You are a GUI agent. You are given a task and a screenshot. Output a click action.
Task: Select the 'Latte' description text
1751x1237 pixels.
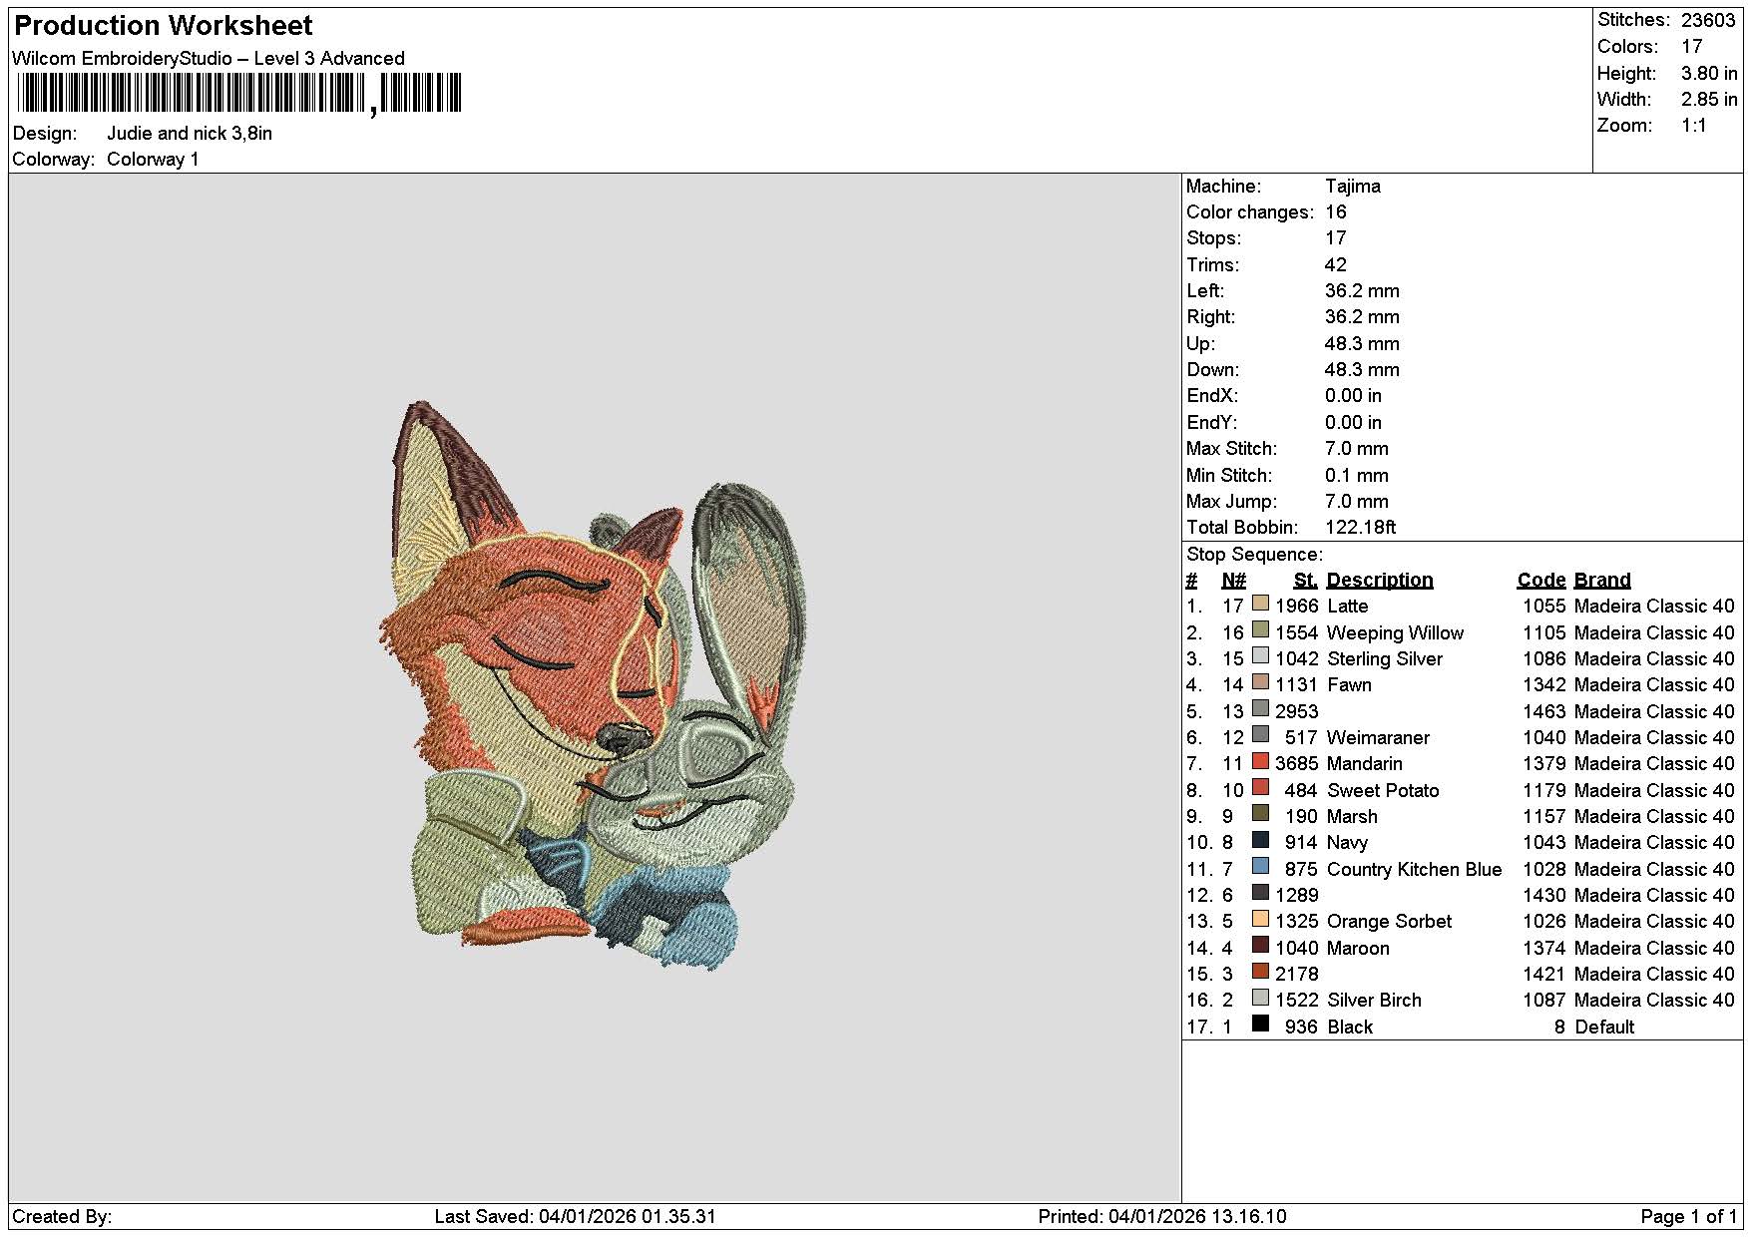coord(1348,606)
